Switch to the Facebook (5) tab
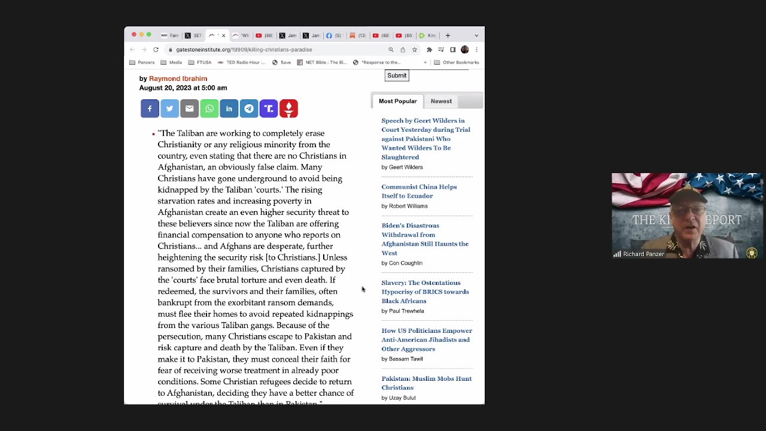The height and width of the screenshot is (431, 766). (334, 35)
